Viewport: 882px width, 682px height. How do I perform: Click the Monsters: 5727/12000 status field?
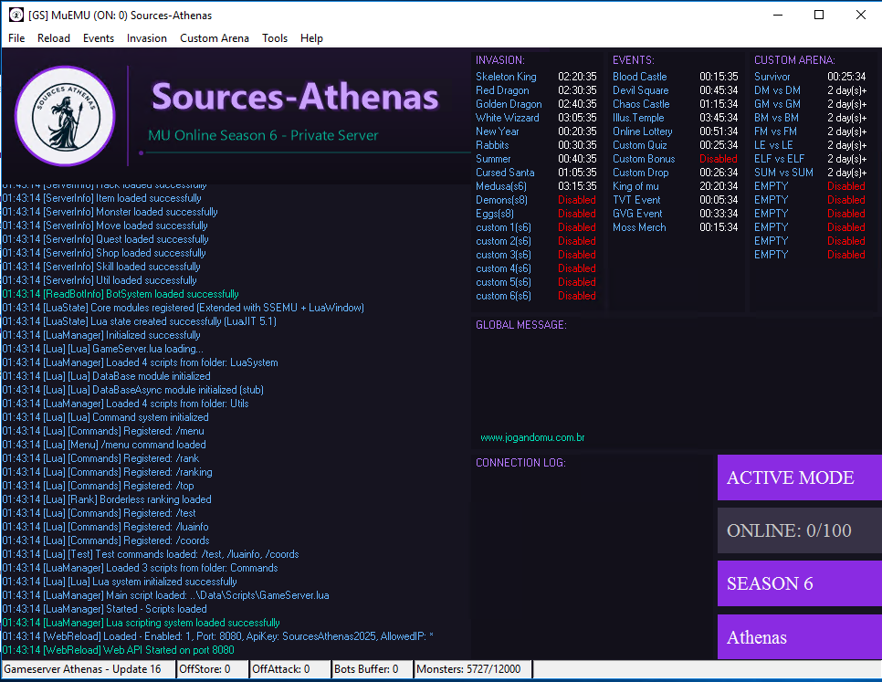pyautogui.click(x=472, y=668)
